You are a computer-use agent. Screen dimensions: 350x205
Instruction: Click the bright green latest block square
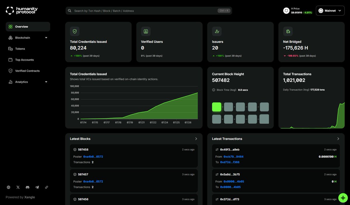tap(217, 107)
